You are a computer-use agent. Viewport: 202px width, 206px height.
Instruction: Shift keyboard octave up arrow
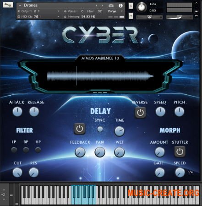click(x=4, y=190)
